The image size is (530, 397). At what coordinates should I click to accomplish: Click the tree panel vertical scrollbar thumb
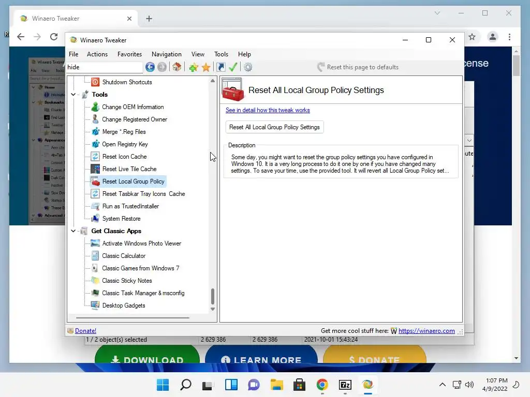213,296
